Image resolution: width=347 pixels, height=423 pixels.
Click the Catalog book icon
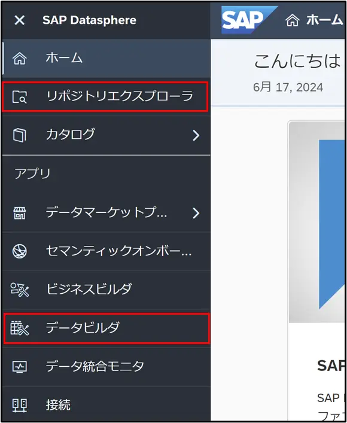click(19, 135)
